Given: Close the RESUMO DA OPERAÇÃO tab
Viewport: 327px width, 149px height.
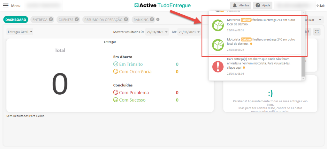Looking at the screenshot, I should point(126,20).
